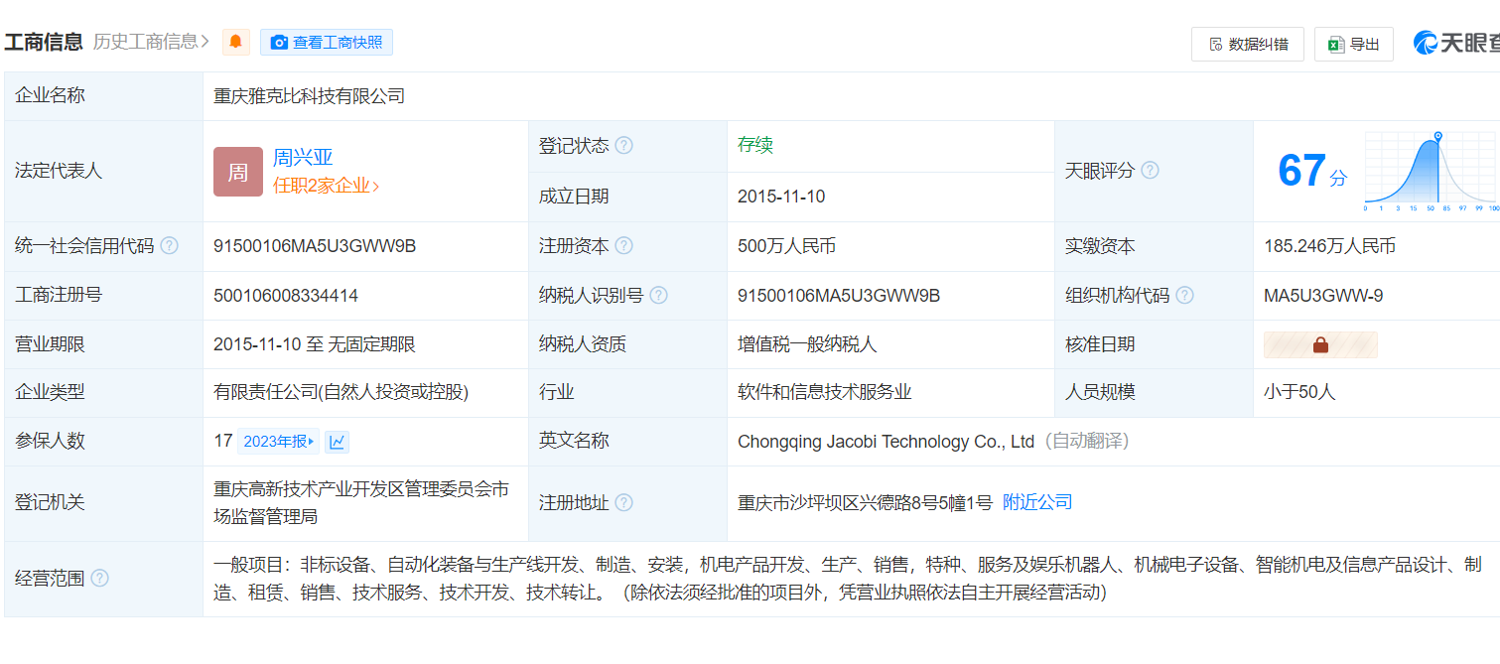The image size is (1500, 664).
Task: Click company name 重庆雅克比科技有限公司
Action: [310, 96]
